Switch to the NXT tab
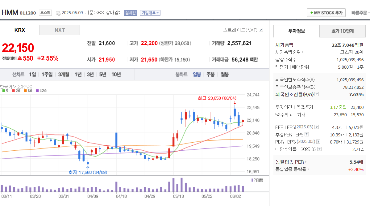Screen dimensions: 370x206 [x=60, y=30]
